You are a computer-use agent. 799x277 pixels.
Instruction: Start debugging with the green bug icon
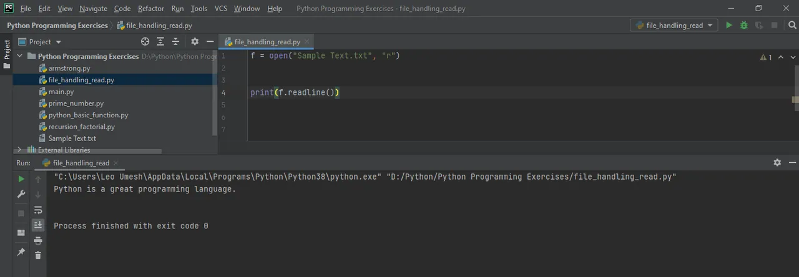pyautogui.click(x=744, y=26)
